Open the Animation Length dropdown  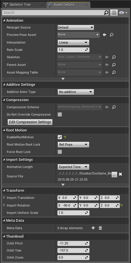click(x=73, y=167)
